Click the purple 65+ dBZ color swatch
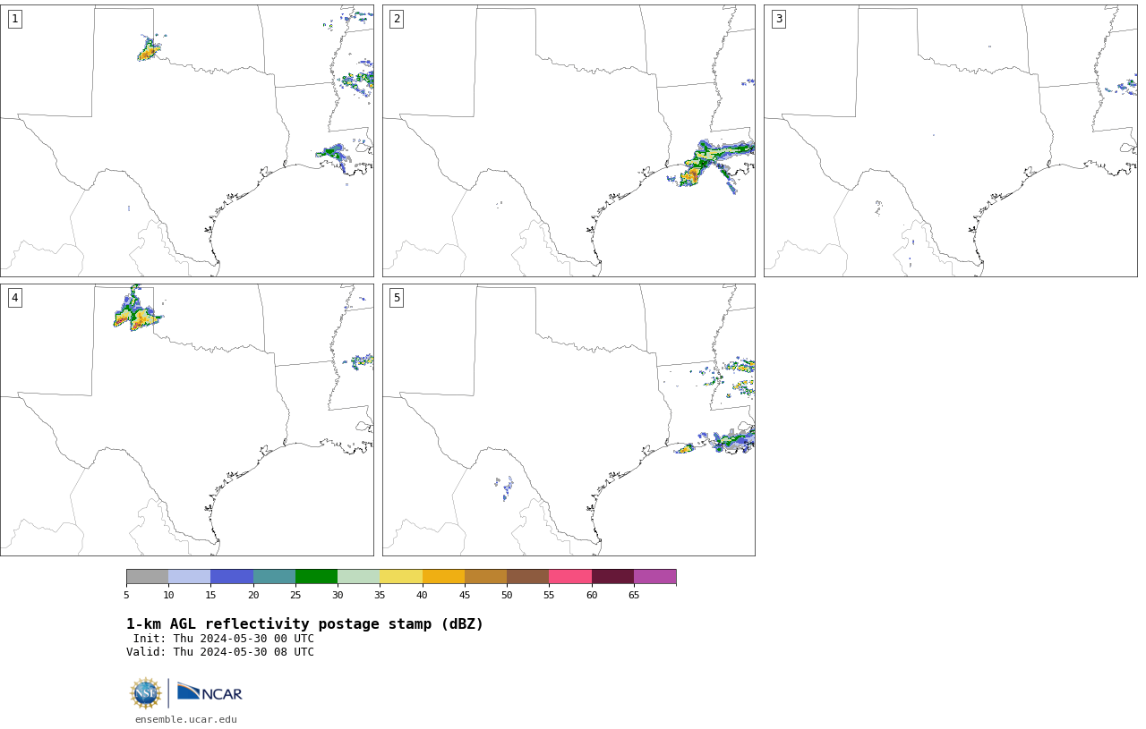Viewport: 1146px width, 729px height. coord(655,576)
